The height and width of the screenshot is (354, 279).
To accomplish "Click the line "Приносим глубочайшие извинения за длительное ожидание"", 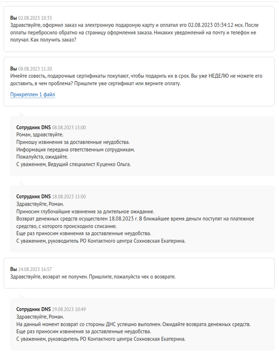I will point(85,212).
